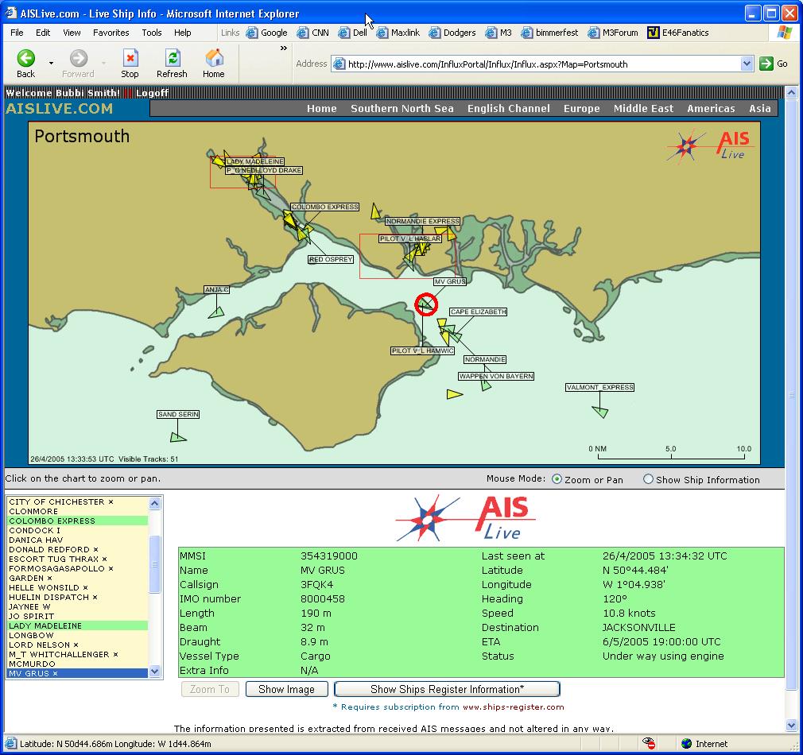Click the Internet Explorer title bar icon
The height and width of the screenshot is (755, 803).
point(11,14)
